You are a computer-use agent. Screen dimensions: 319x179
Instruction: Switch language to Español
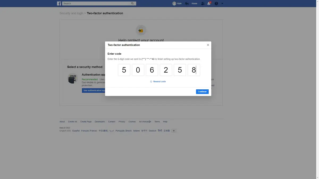(76, 130)
